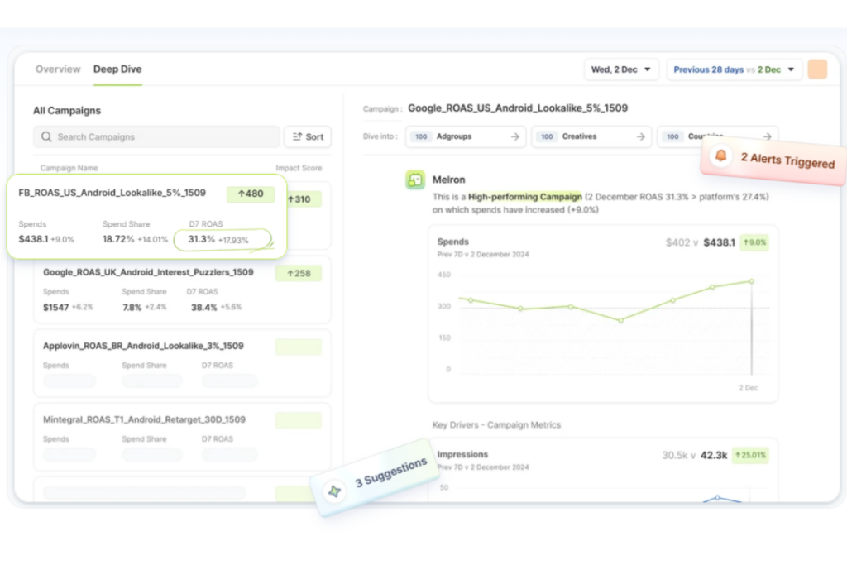Click the Key Drivers - Campaign Metrics heading
Screen dimensions: 847x565
click(496, 425)
